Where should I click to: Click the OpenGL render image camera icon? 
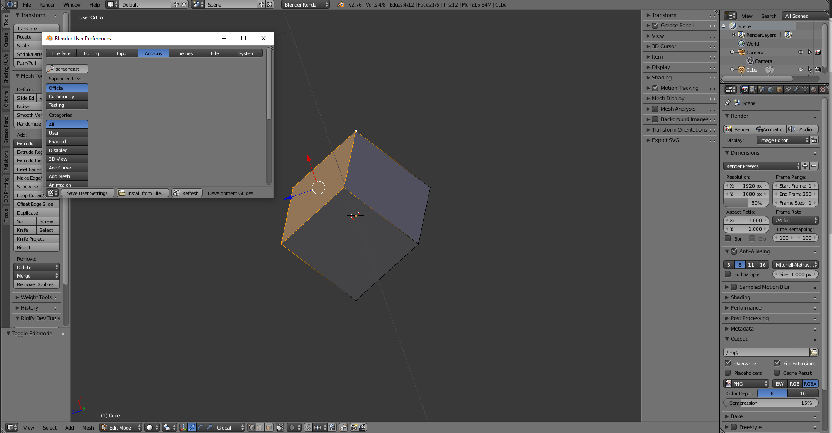coord(354,427)
